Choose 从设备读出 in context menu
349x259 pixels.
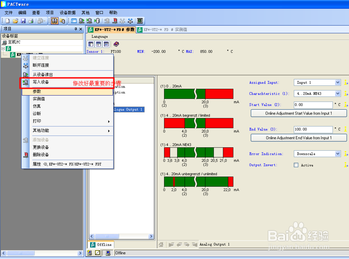[68, 75]
